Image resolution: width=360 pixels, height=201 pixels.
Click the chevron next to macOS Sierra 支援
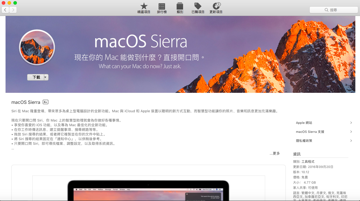[351, 132]
